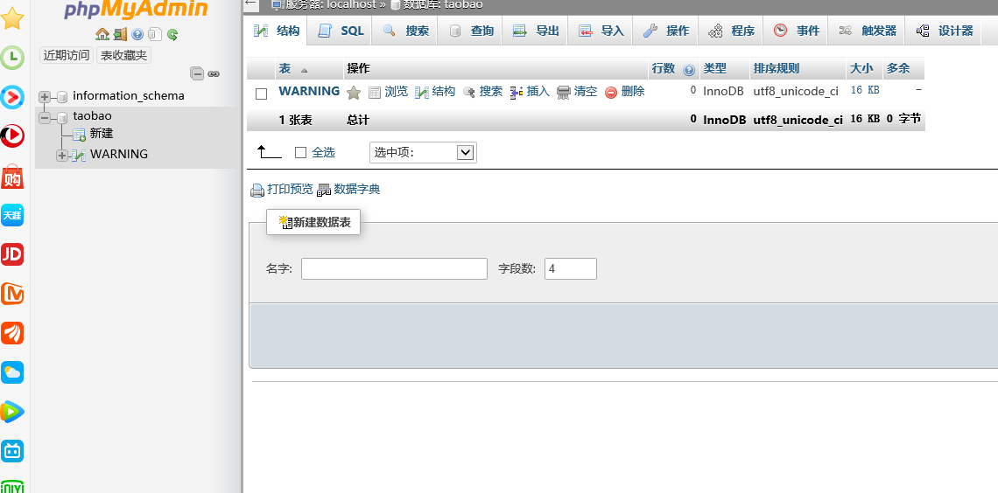Switch to the 导入 tab

(601, 31)
